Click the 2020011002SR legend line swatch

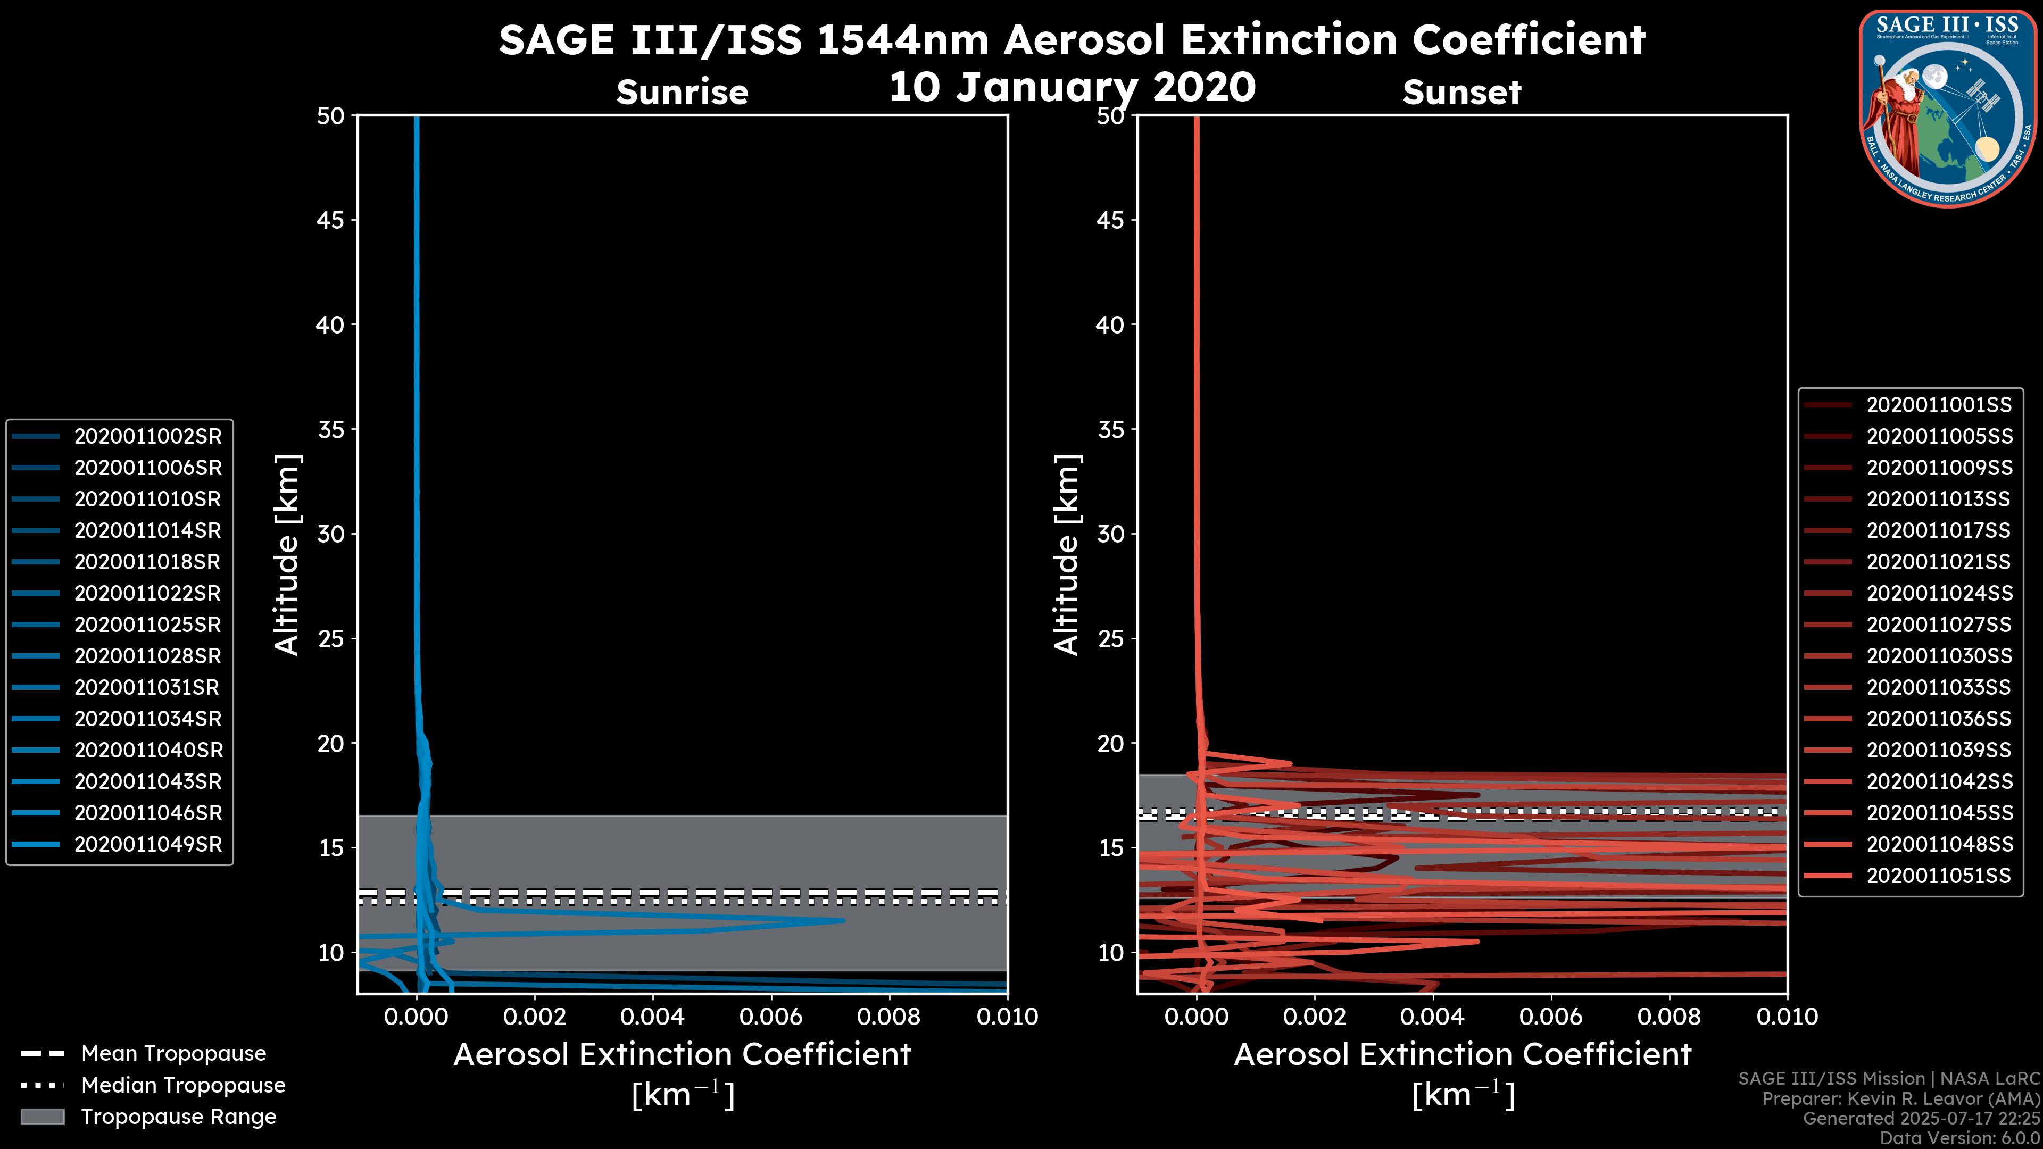(x=36, y=436)
